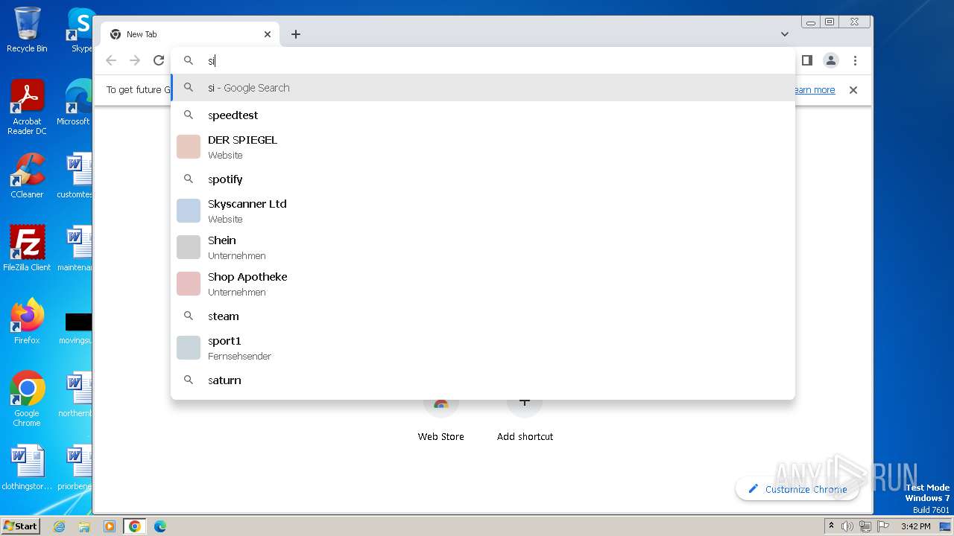This screenshot has width=954, height=536.
Task: Choose the 'speedtest' suggestion
Action: [x=483, y=115]
